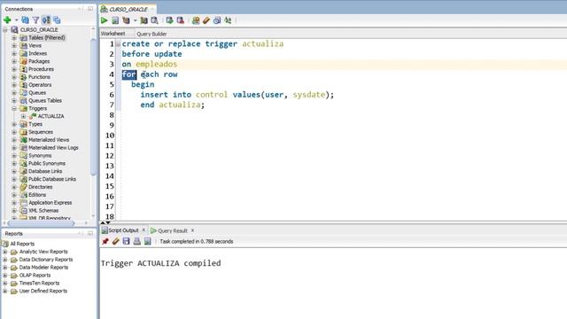Clear the worksheet with the eraser icon
This screenshot has height=319, width=567.
206,20
